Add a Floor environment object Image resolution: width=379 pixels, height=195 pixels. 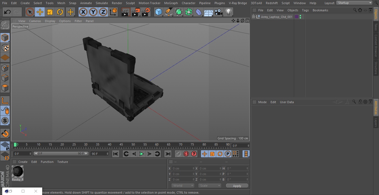pos(209,12)
